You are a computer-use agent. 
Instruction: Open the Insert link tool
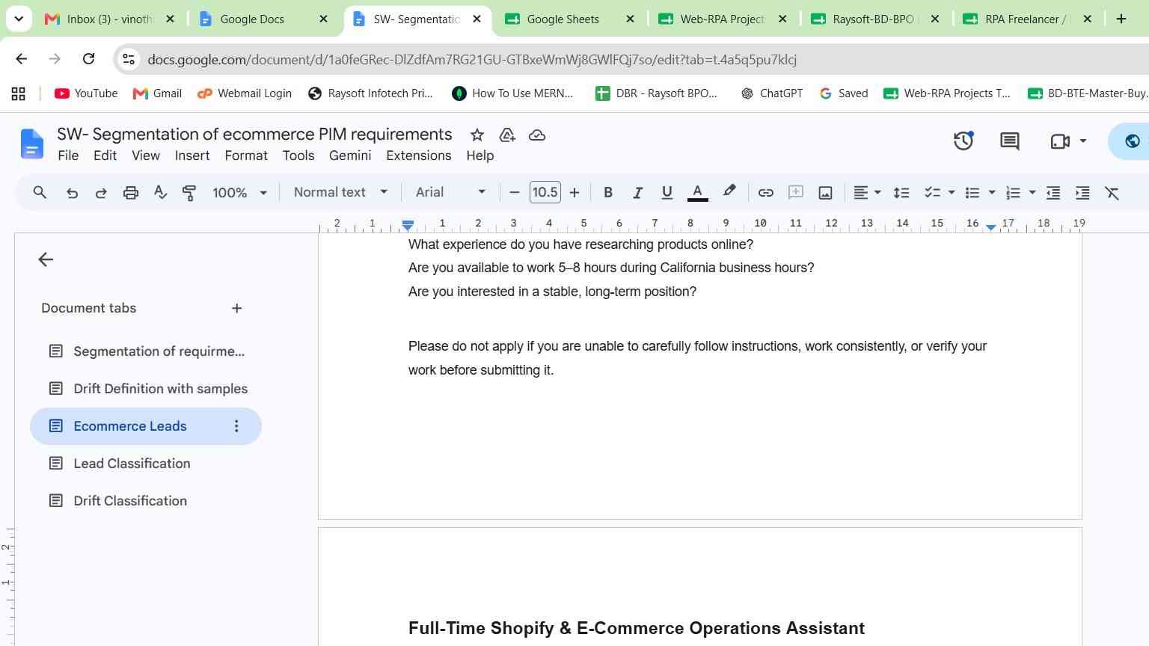[x=765, y=193]
